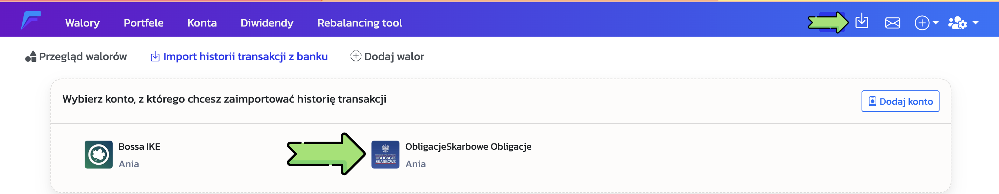Open the Konta menu item

pos(202,23)
